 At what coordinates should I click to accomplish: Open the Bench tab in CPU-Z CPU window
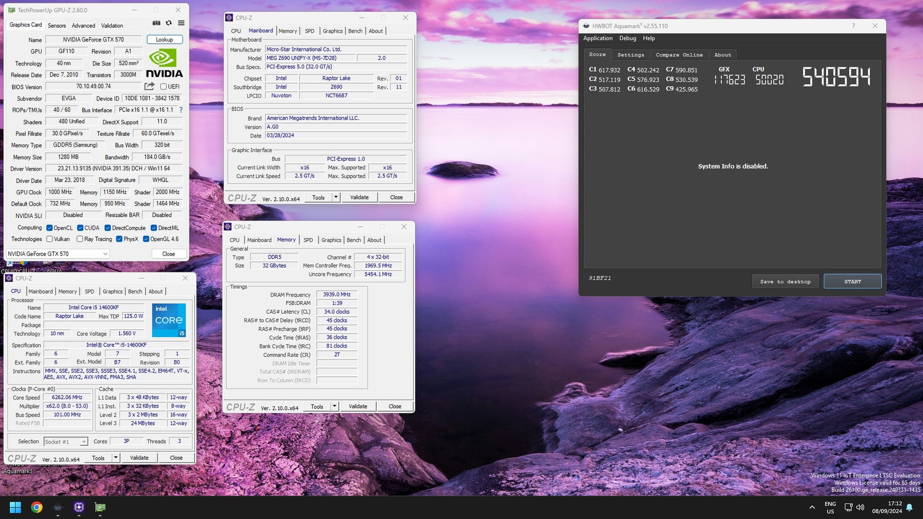point(135,291)
